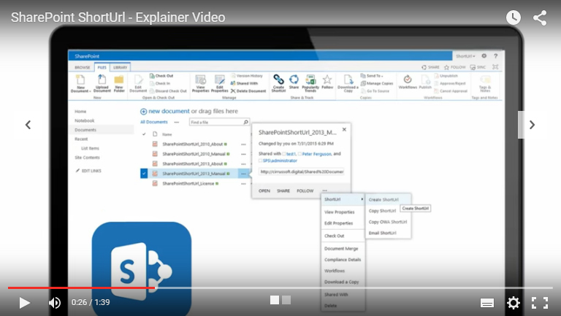561x316 pixels.
Task: Click the Share icon at top right
Action: click(x=540, y=18)
